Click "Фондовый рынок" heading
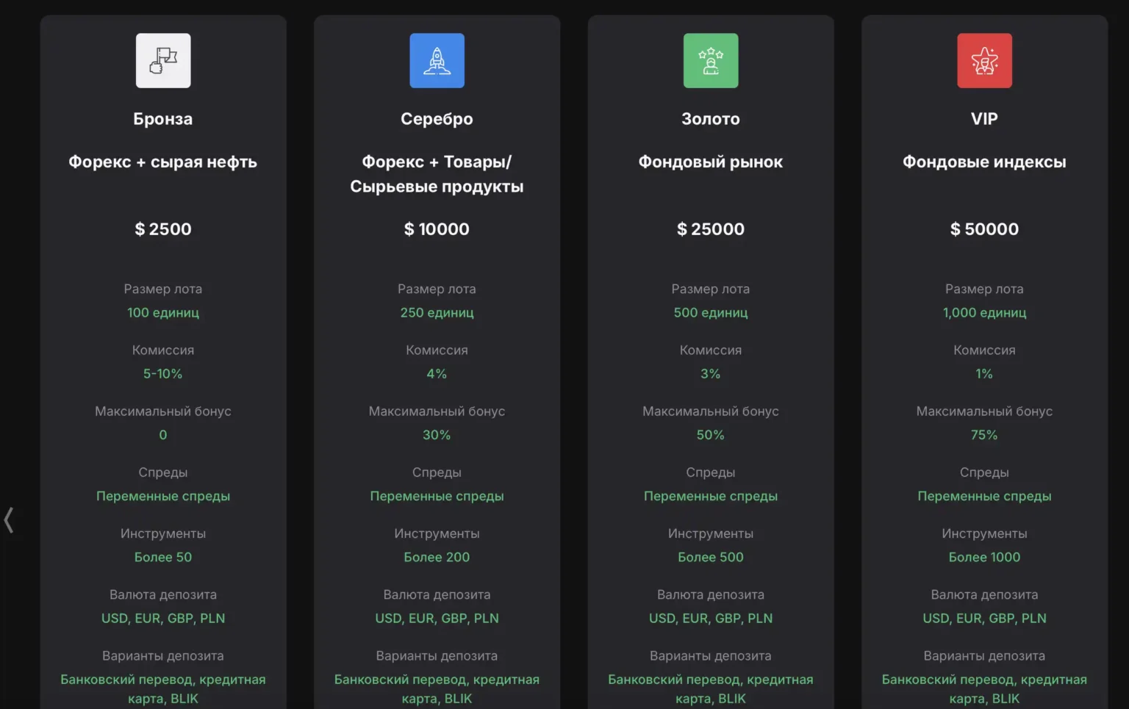The height and width of the screenshot is (709, 1129). coord(711,162)
